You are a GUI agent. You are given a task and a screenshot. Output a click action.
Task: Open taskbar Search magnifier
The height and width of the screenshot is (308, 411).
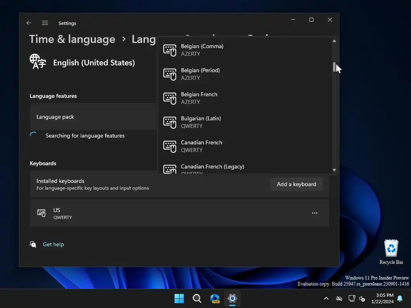click(197, 298)
